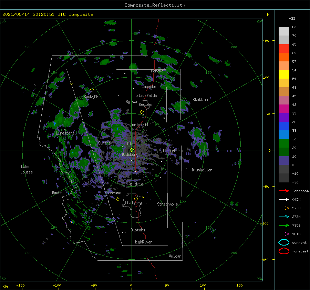Image resolution: width=310 pixels, height=290 pixels.
Task: Click the yellow diamond marker right of Cochrane
Action: click(118, 199)
